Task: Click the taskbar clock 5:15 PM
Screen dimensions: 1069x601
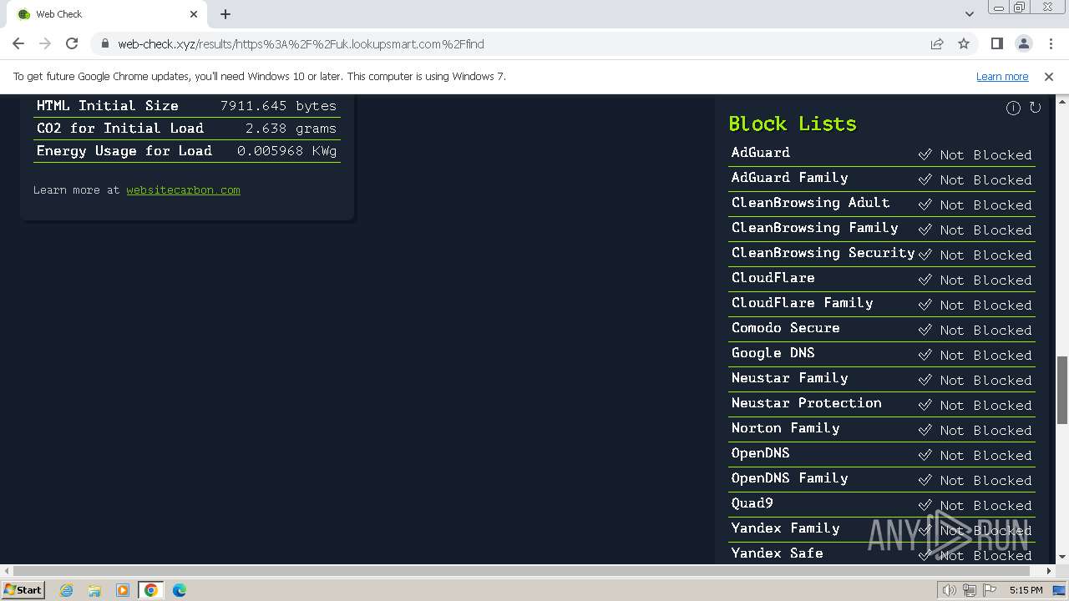Action: (1026, 590)
